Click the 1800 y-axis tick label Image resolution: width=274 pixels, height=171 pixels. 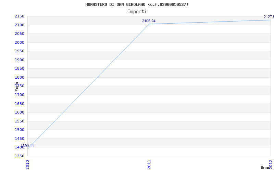coord(20,78)
